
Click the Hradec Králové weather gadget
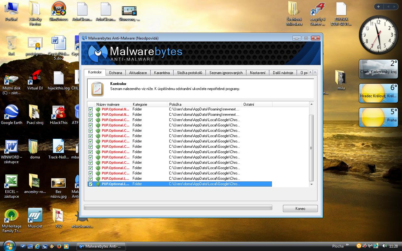[x=378, y=93]
